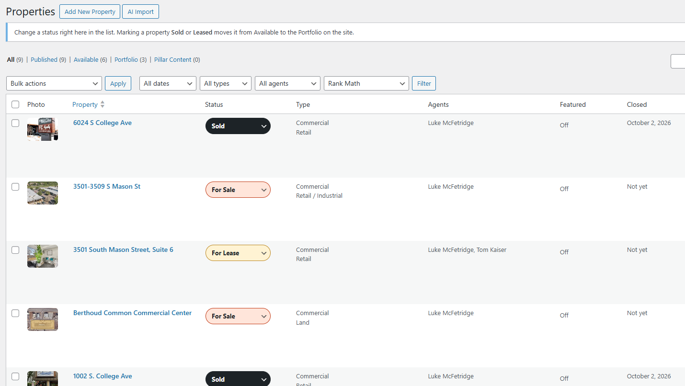Image resolution: width=685 pixels, height=386 pixels.
Task: Click the Add New Property button
Action: pos(90,11)
